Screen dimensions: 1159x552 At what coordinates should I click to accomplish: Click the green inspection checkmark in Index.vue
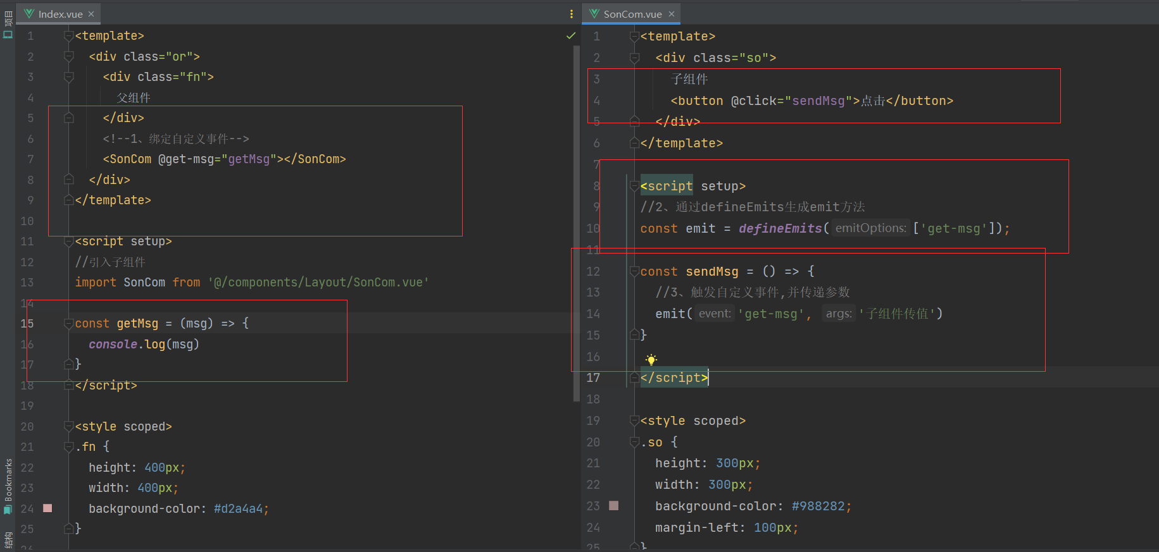point(571,36)
